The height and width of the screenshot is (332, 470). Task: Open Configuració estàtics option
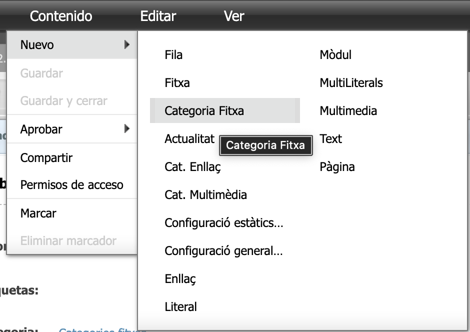[224, 223]
